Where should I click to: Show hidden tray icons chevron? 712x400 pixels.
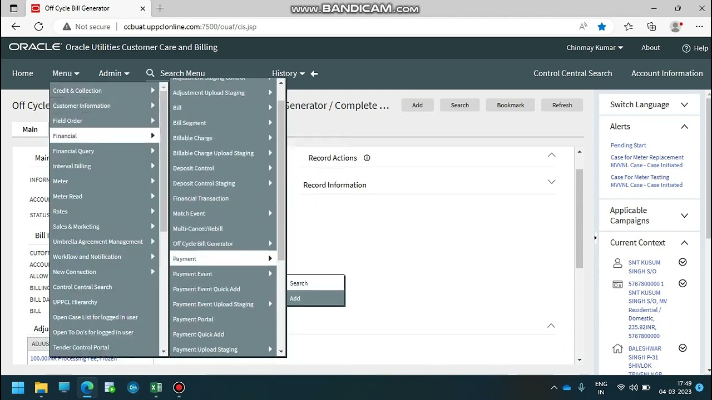coord(554,387)
